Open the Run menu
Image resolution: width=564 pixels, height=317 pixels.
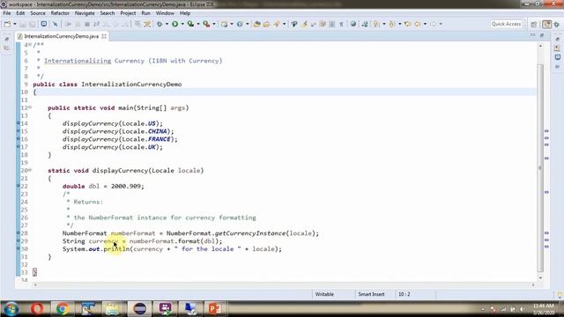[145, 13]
